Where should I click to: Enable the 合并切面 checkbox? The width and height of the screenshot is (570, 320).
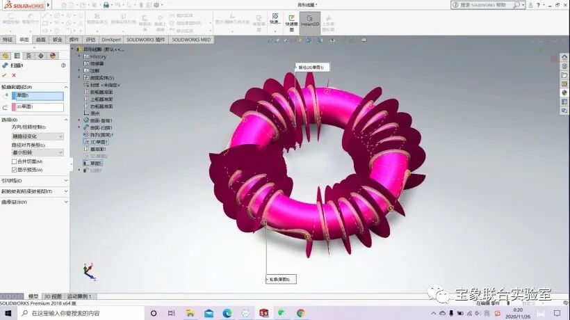14,161
